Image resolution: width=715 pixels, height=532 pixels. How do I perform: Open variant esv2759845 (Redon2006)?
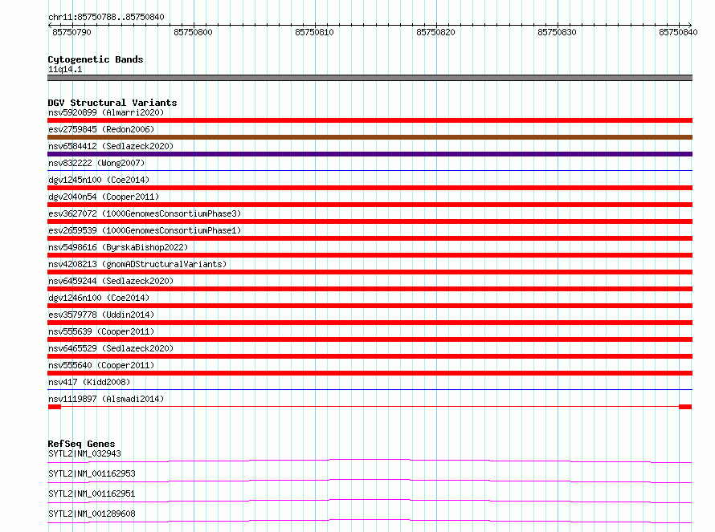click(101, 129)
